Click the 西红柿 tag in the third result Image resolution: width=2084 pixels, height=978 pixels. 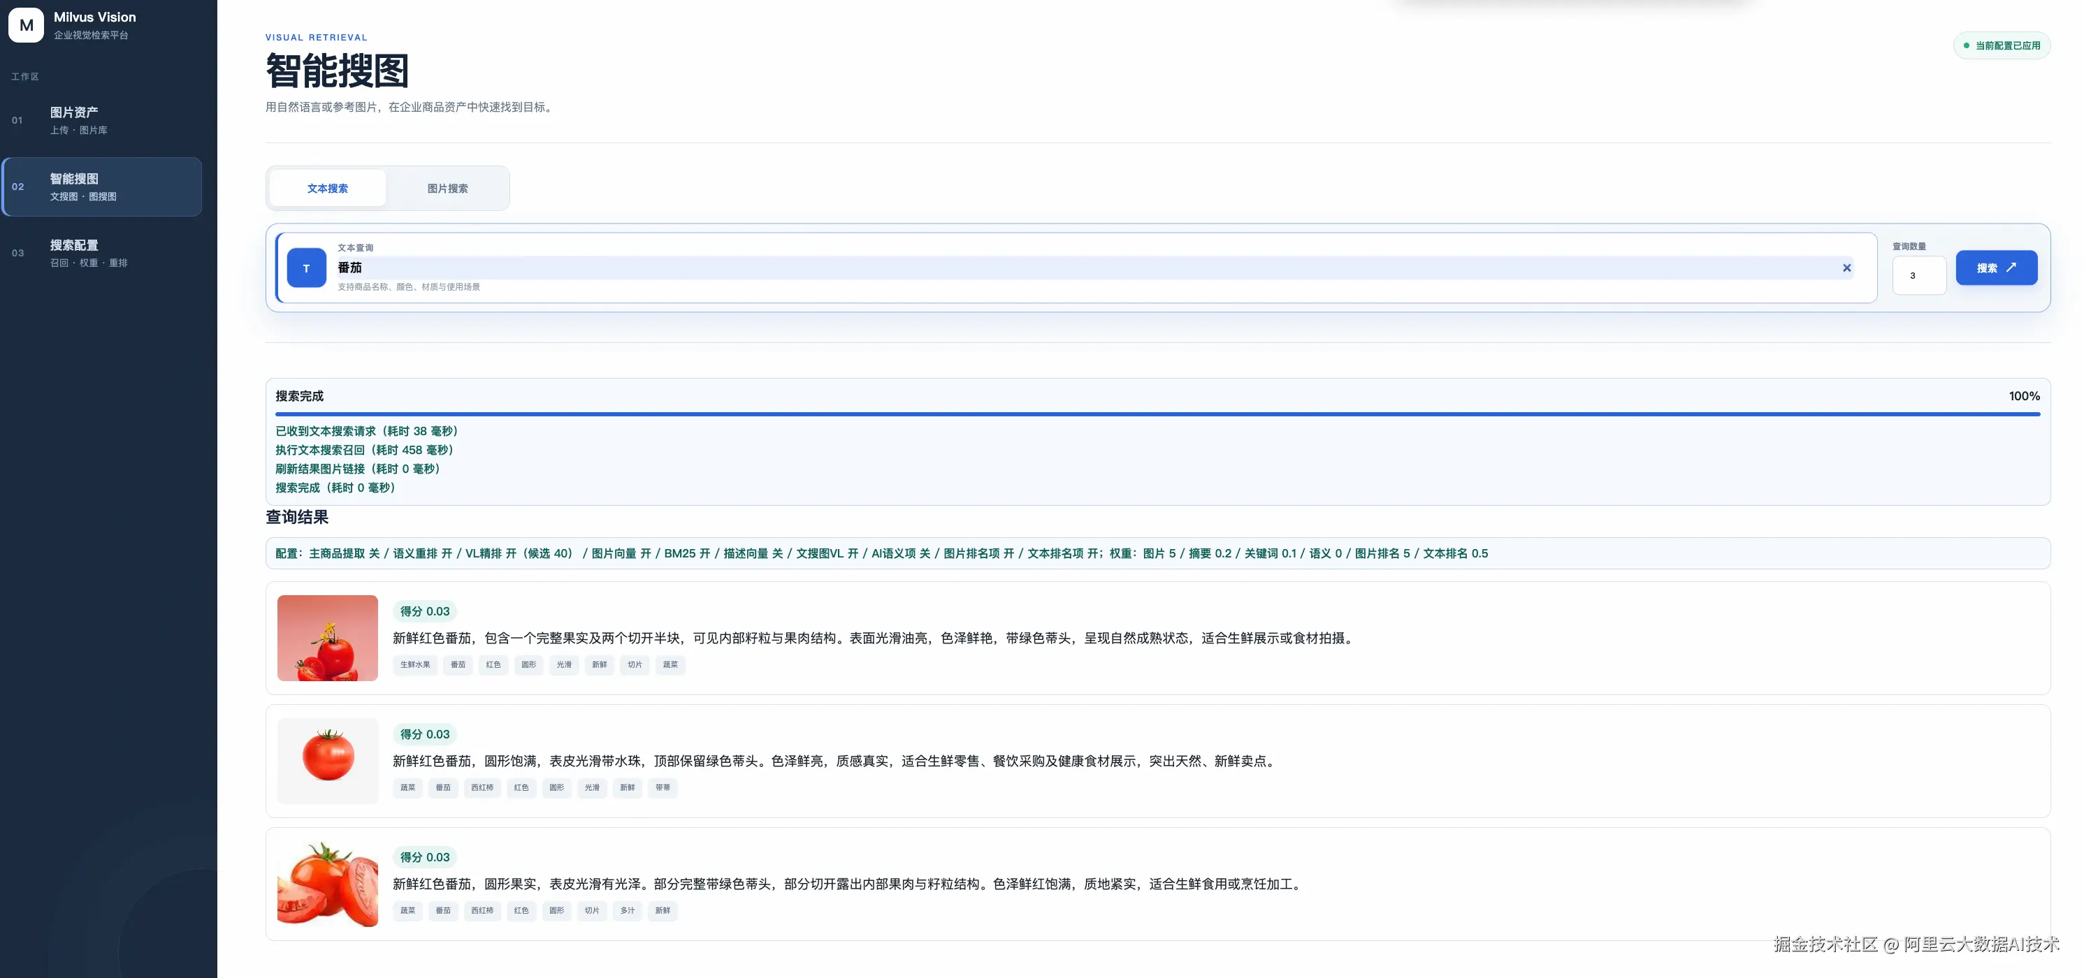[x=482, y=911]
